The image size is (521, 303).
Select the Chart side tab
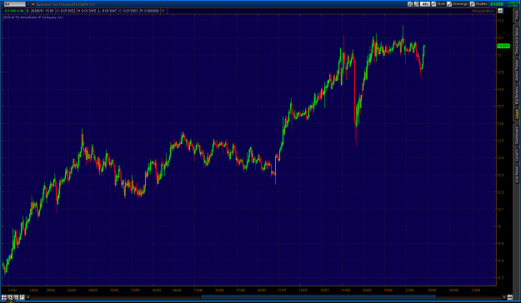click(x=517, y=115)
